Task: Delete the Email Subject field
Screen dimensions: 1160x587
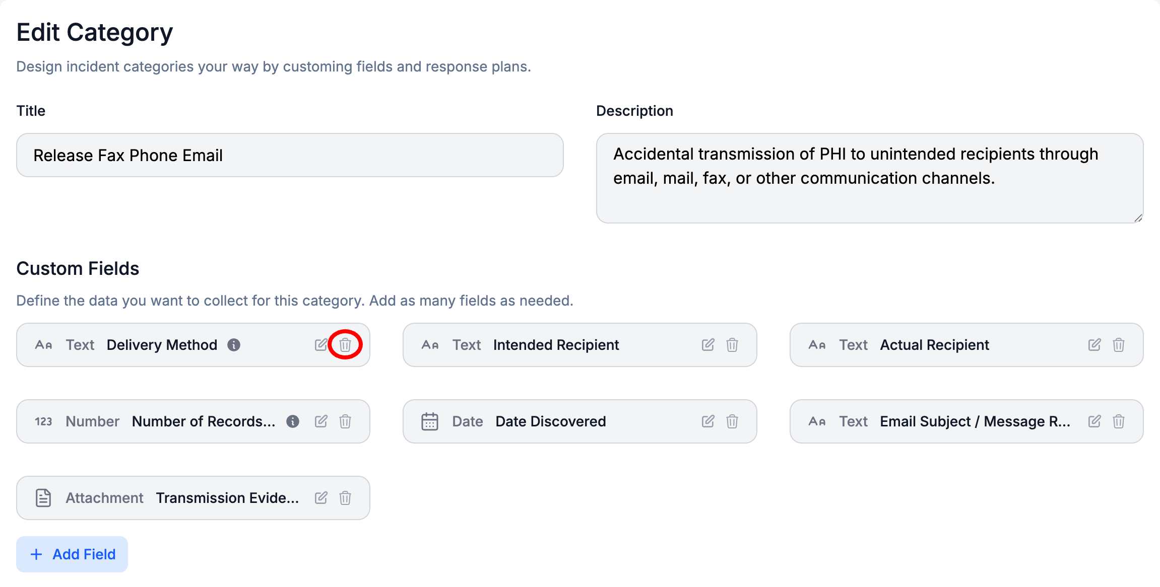Action: [x=1119, y=421]
